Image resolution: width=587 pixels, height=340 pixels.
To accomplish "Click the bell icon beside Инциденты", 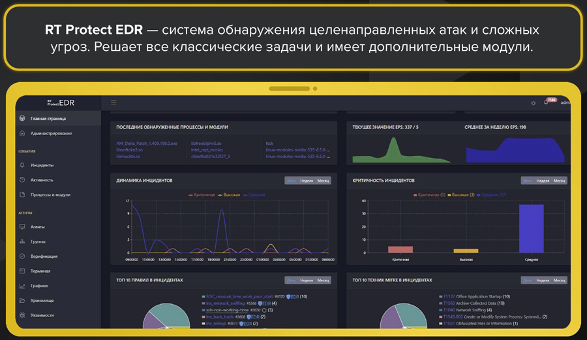I will 22,164.
